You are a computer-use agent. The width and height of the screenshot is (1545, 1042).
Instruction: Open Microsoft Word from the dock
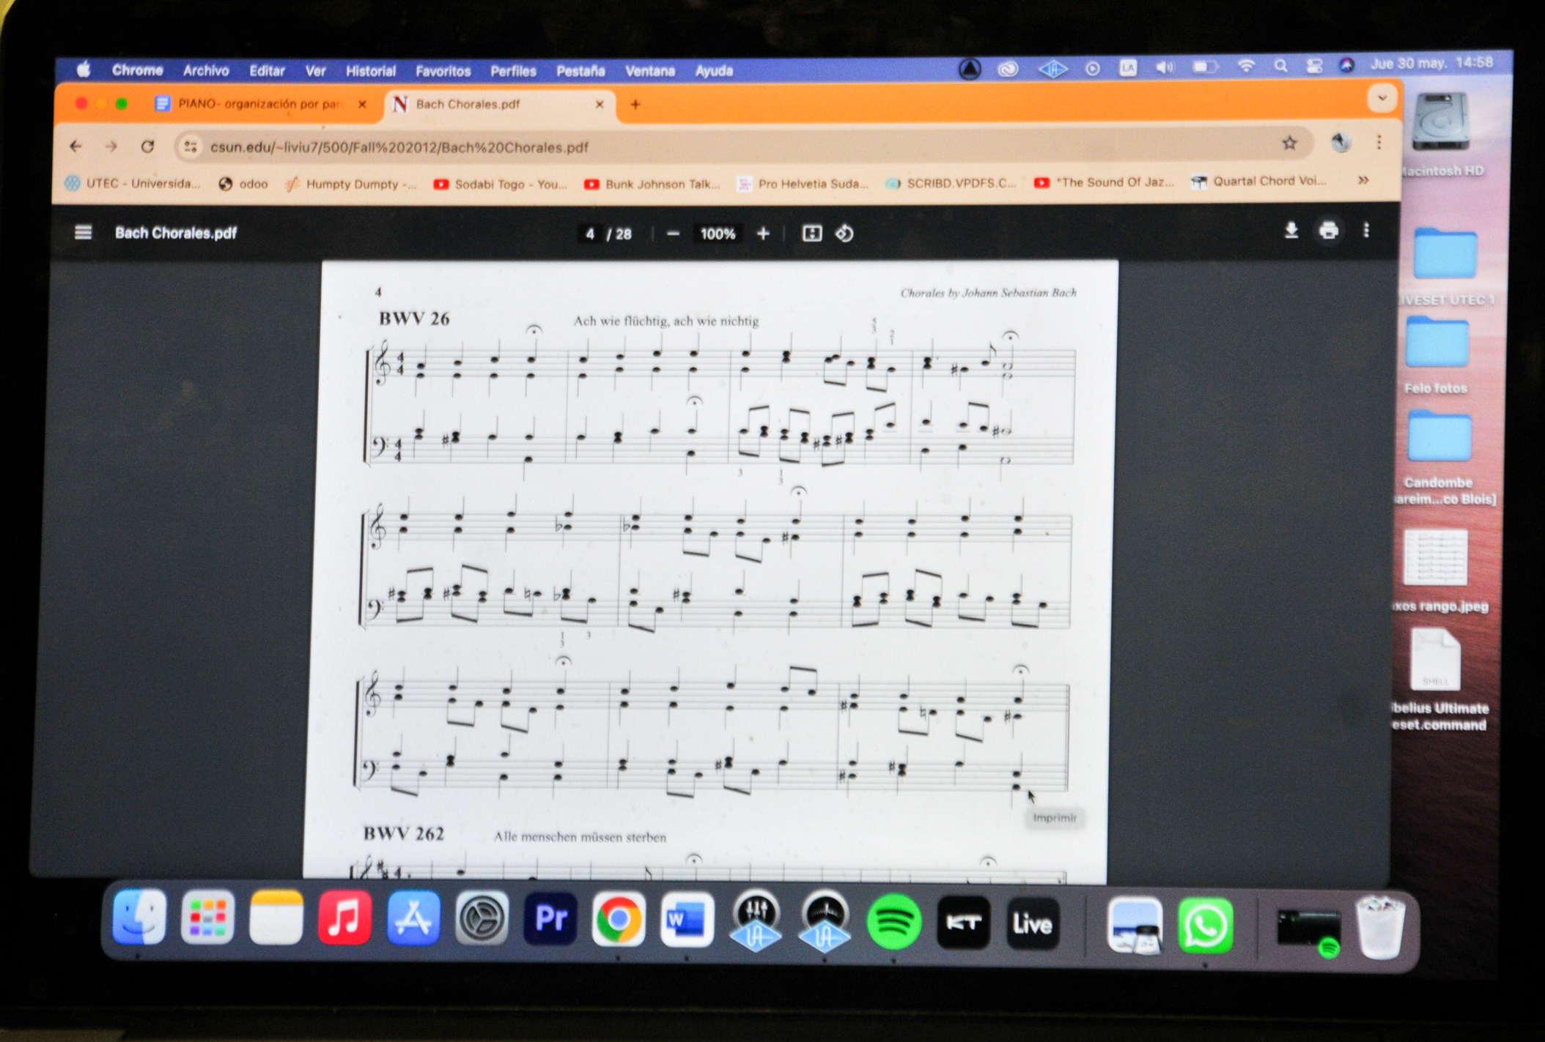(687, 920)
